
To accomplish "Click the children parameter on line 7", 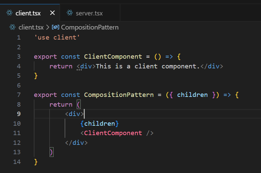I will coord(192,95).
